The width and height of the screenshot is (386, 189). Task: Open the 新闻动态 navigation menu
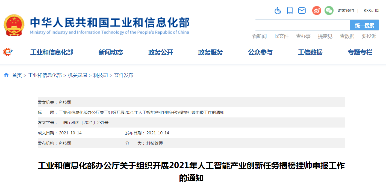pyautogui.click(x=111, y=52)
